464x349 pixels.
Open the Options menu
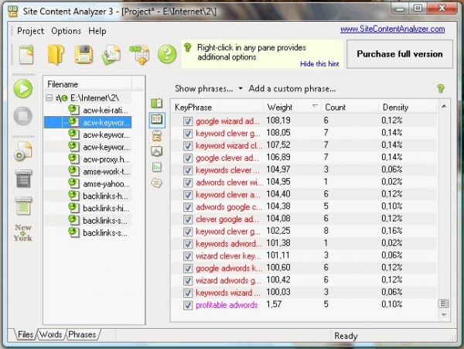66,31
